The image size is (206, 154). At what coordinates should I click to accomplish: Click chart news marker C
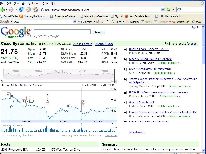(x=68, y=106)
